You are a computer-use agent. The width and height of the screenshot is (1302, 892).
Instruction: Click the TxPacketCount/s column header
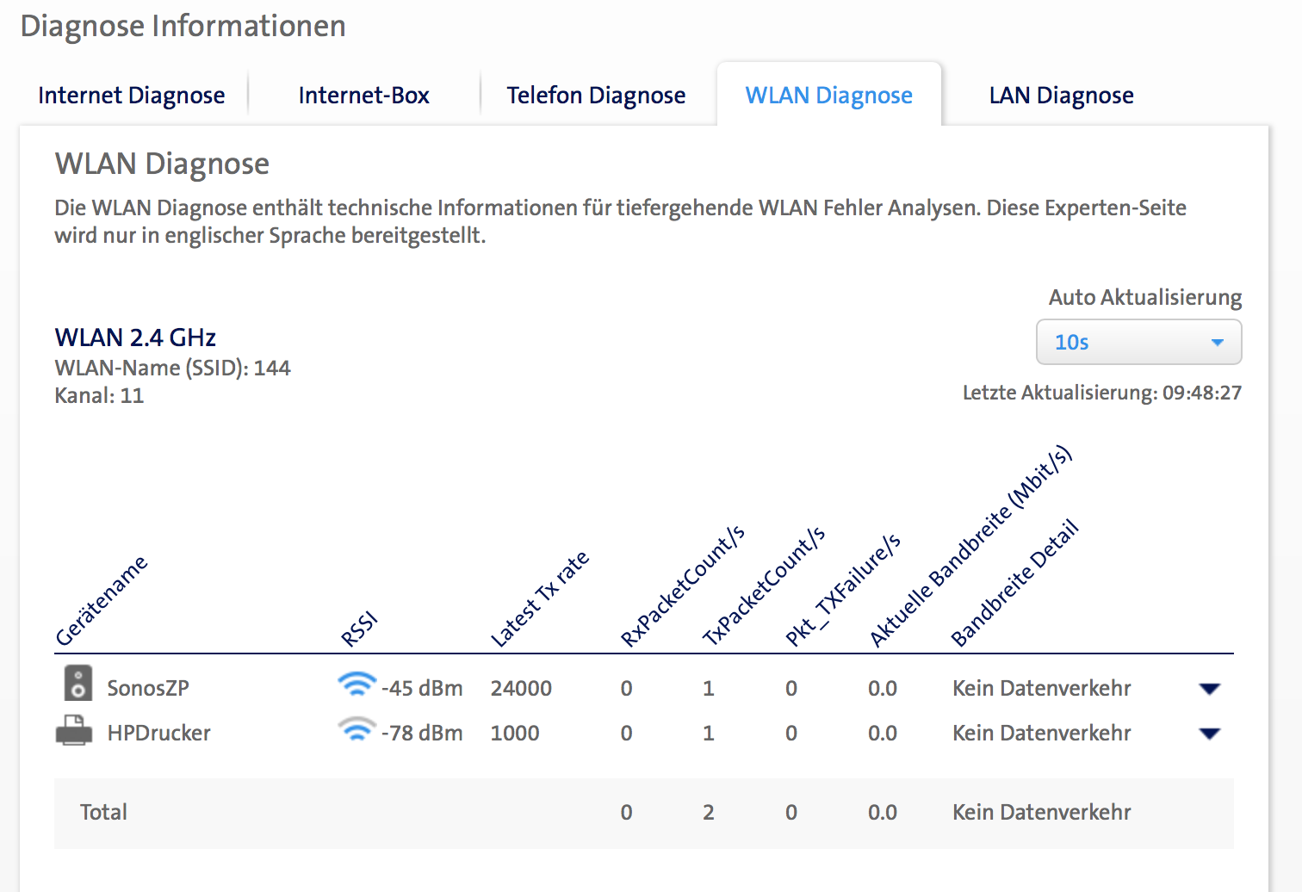764,586
